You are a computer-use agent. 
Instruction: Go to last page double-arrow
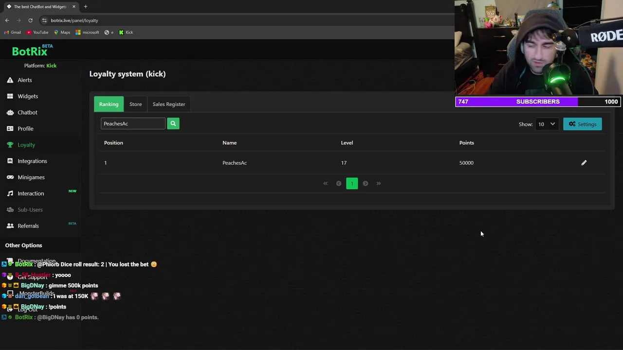378,183
